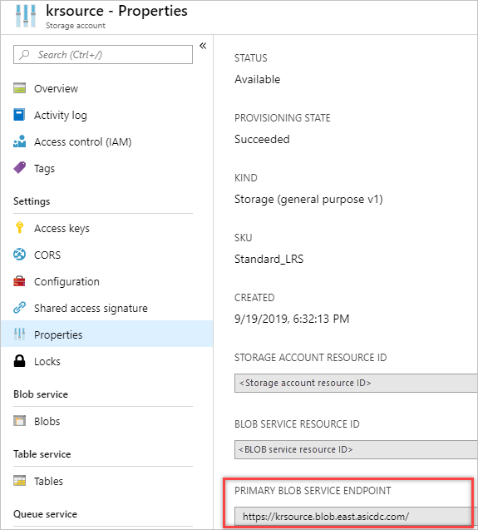The width and height of the screenshot is (478, 530).
Task: Collapse the sidebar with double-chevron
Action: pos(203,46)
